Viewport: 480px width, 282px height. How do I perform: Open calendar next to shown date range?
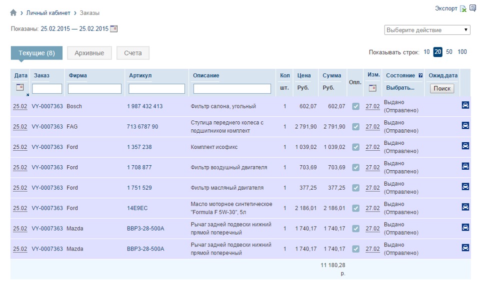pyautogui.click(x=114, y=29)
